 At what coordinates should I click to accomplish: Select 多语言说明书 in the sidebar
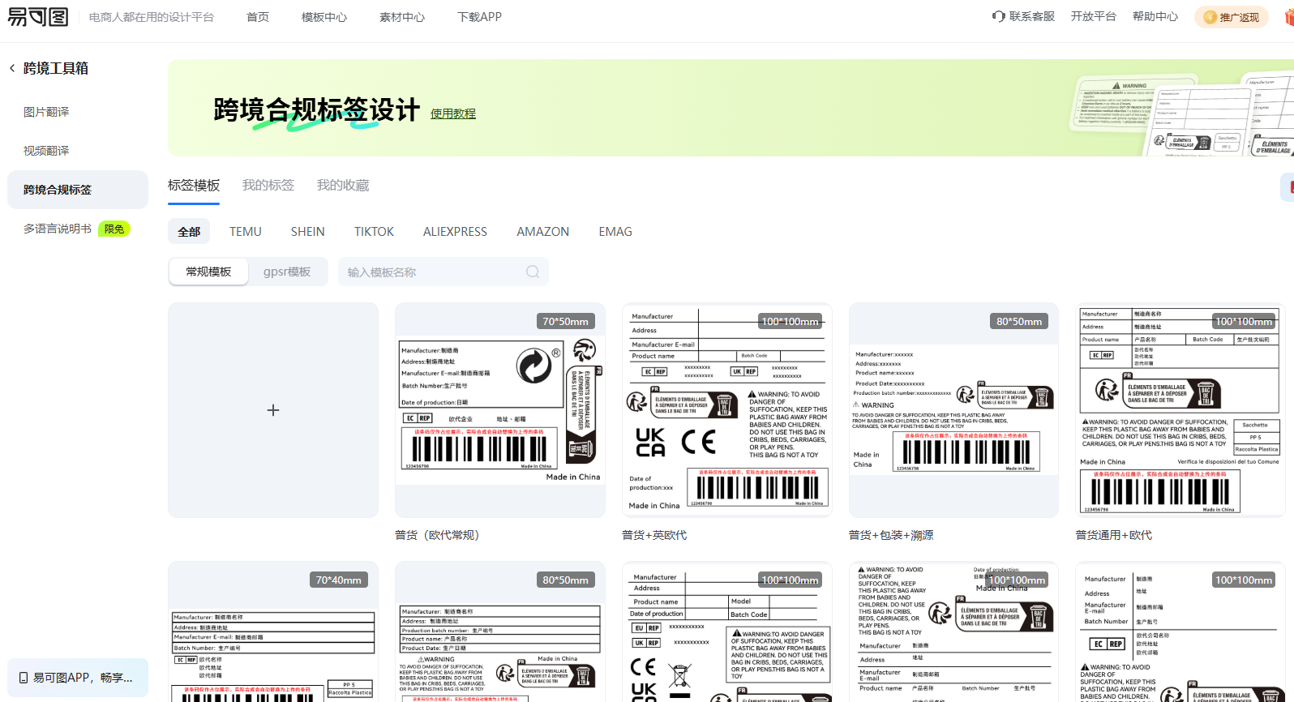[58, 229]
